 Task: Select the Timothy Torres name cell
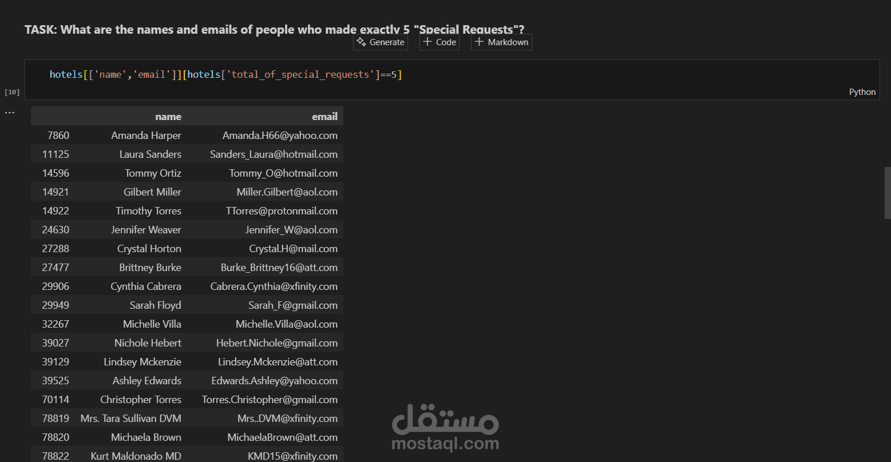[x=148, y=211]
